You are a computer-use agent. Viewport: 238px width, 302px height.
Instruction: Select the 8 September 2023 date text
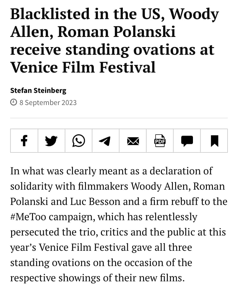pos(48,102)
